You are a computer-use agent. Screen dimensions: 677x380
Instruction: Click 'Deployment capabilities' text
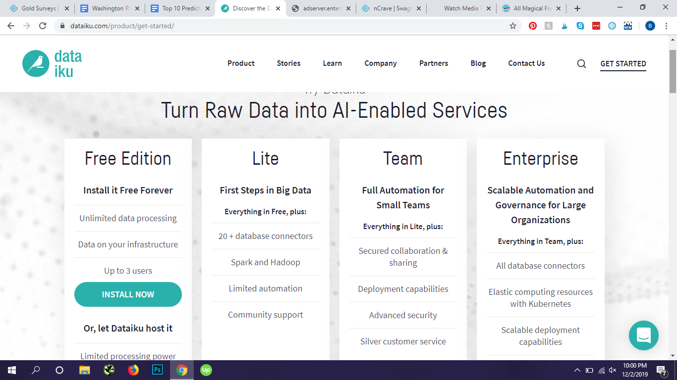[x=403, y=289]
